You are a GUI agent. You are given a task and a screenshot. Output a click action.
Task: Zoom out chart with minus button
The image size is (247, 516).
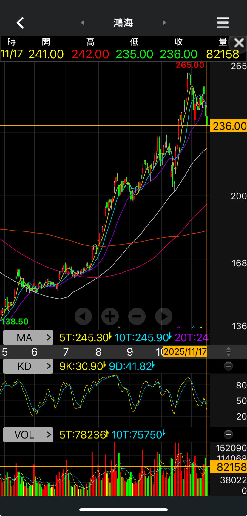coord(137,316)
